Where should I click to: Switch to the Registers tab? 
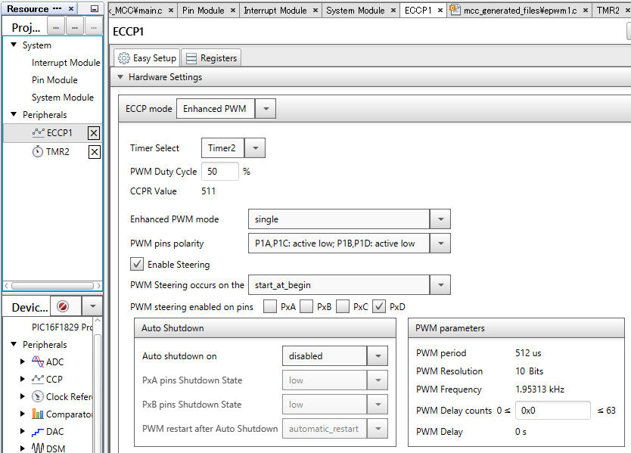[x=211, y=58]
